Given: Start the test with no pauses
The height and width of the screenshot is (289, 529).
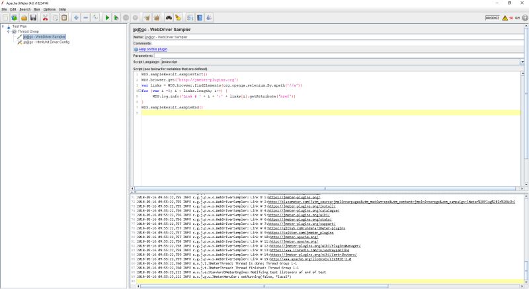Looking at the screenshot, I should coord(116,18).
